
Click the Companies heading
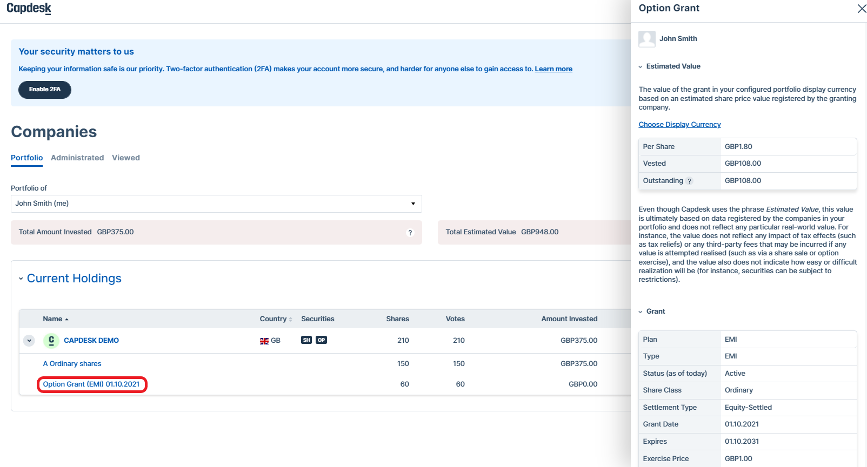[54, 132]
